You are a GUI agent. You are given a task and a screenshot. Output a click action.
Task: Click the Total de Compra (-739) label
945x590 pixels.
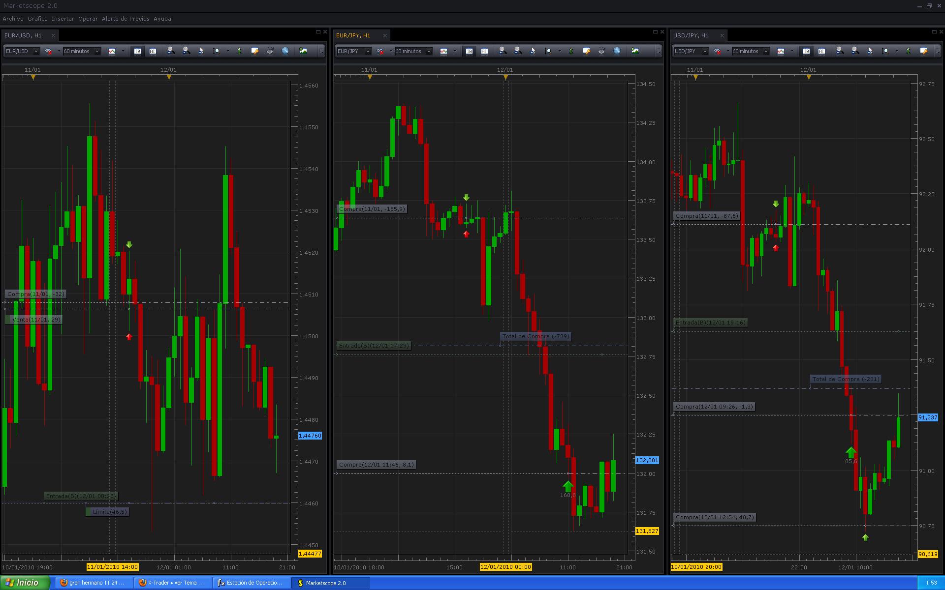[535, 336]
